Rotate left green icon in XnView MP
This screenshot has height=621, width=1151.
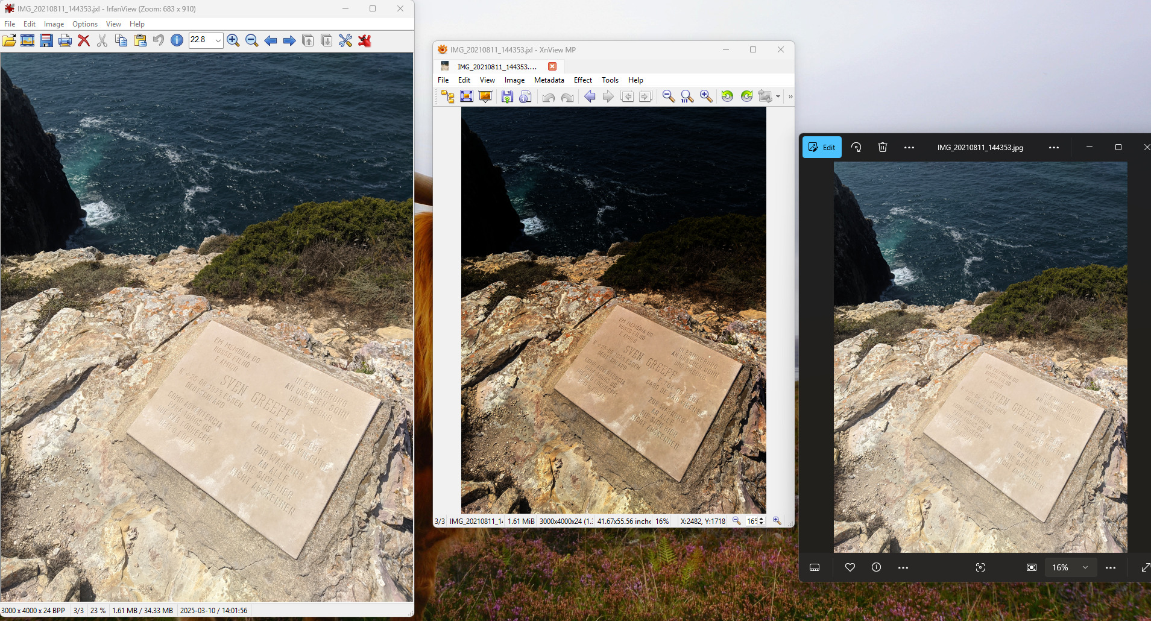coord(728,96)
